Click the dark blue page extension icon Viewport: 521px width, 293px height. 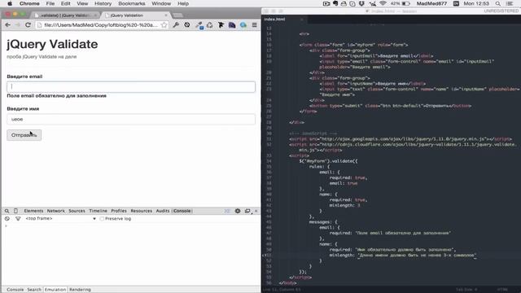[232, 25]
